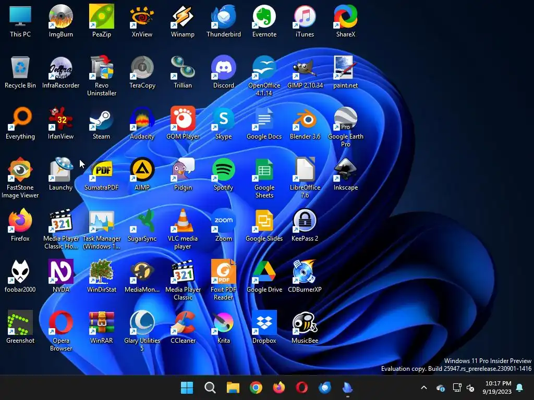Open the Windows Start menu button
Image resolution: width=534 pixels, height=400 pixels.
187,387
